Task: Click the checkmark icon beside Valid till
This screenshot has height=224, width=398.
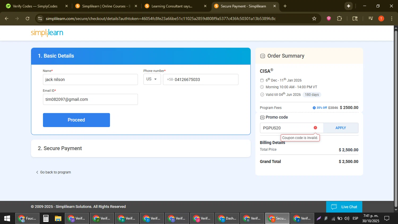Action: tap(262, 95)
